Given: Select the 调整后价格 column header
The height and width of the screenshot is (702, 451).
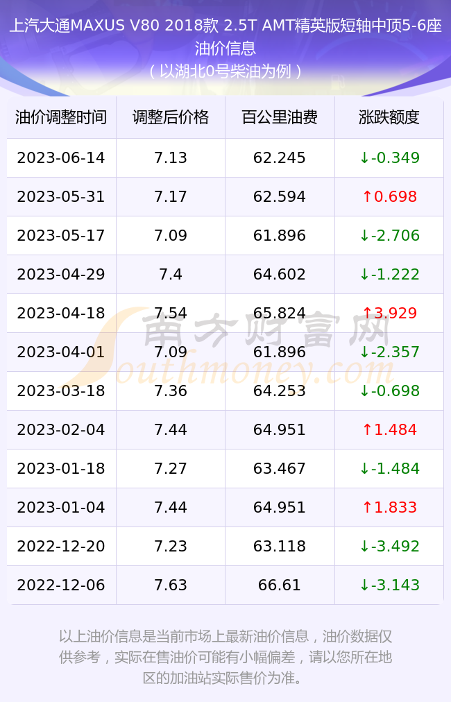Looking at the screenshot, I should click(x=171, y=117).
